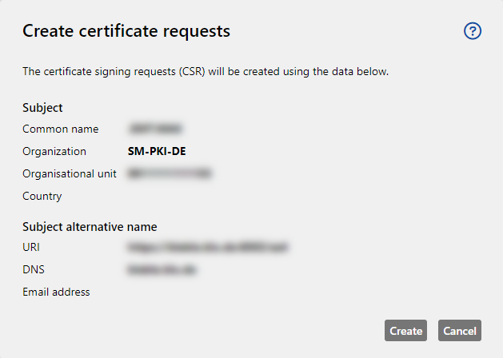This screenshot has height=358, width=503.
Task: Click the Organisational unit label
Action: click(x=70, y=173)
